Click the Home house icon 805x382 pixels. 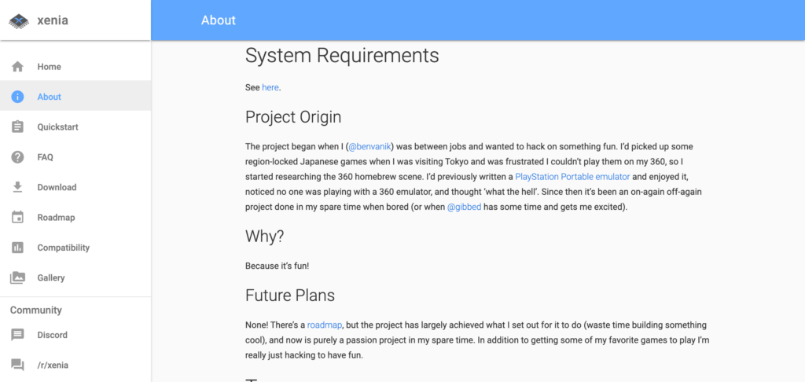click(x=17, y=67)
